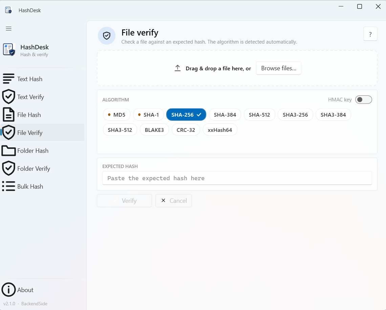
Task: Click the Text Hash lines icon
Action: [8, 79]
